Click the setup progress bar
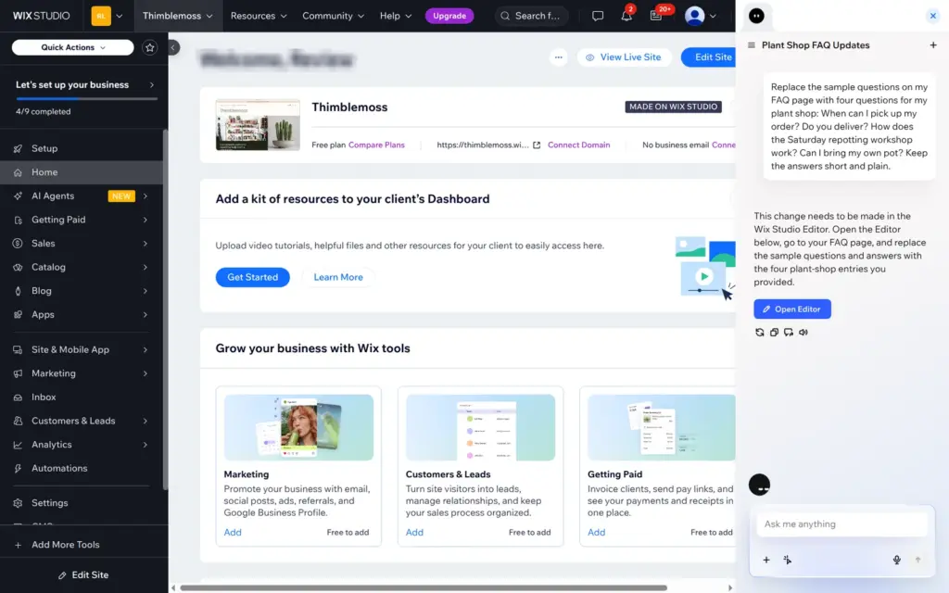 (86, 98)
